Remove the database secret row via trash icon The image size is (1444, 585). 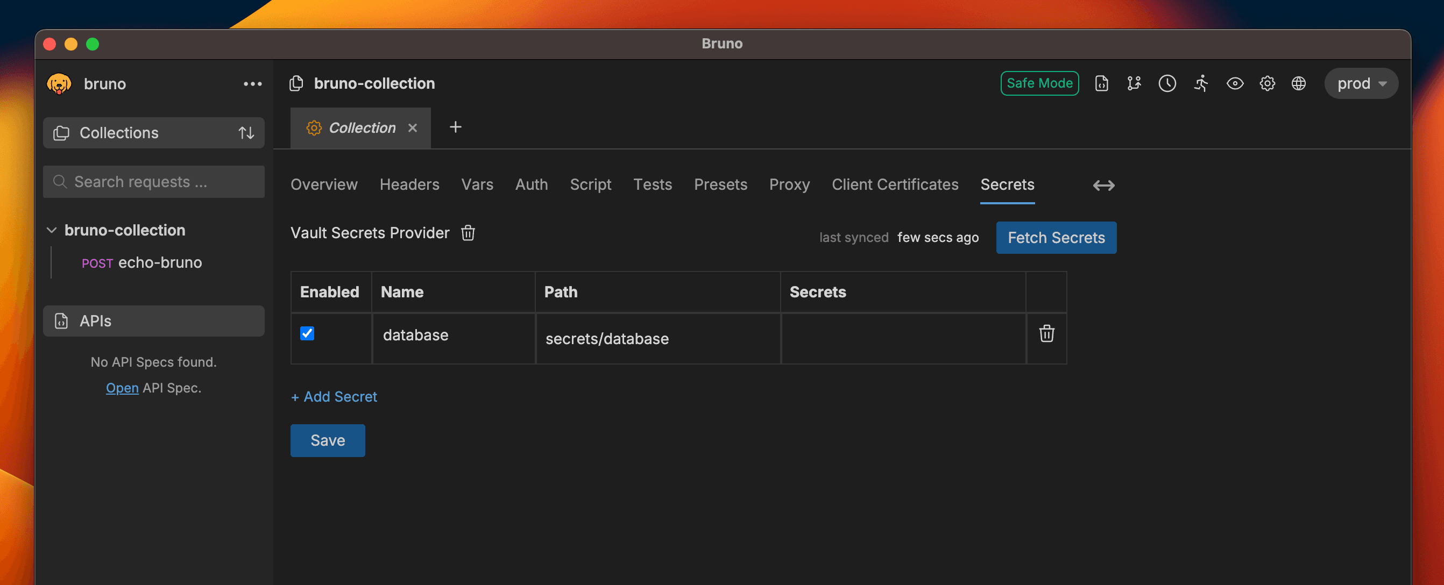click(1046, 334)
